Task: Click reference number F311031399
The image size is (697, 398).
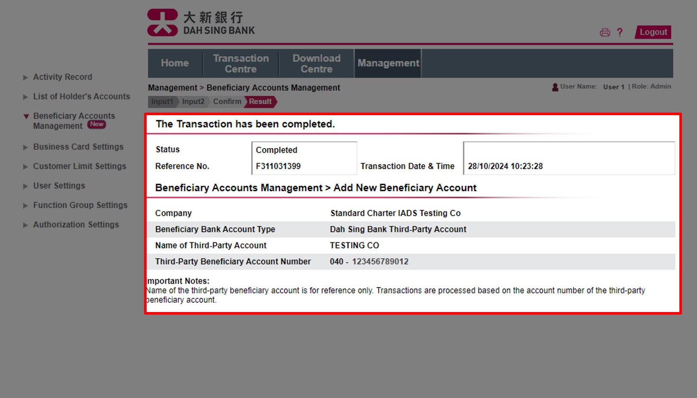Action: pyautogui.click(x=278, y=166)
